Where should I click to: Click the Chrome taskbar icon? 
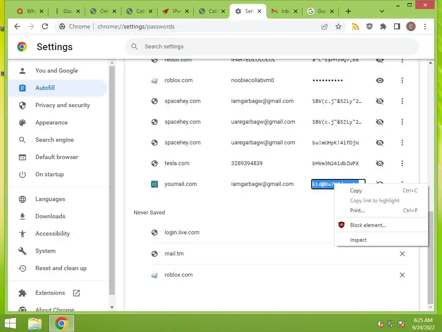[x=61, y=323]
